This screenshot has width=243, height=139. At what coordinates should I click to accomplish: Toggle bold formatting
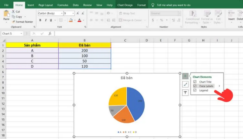point(40,20)
